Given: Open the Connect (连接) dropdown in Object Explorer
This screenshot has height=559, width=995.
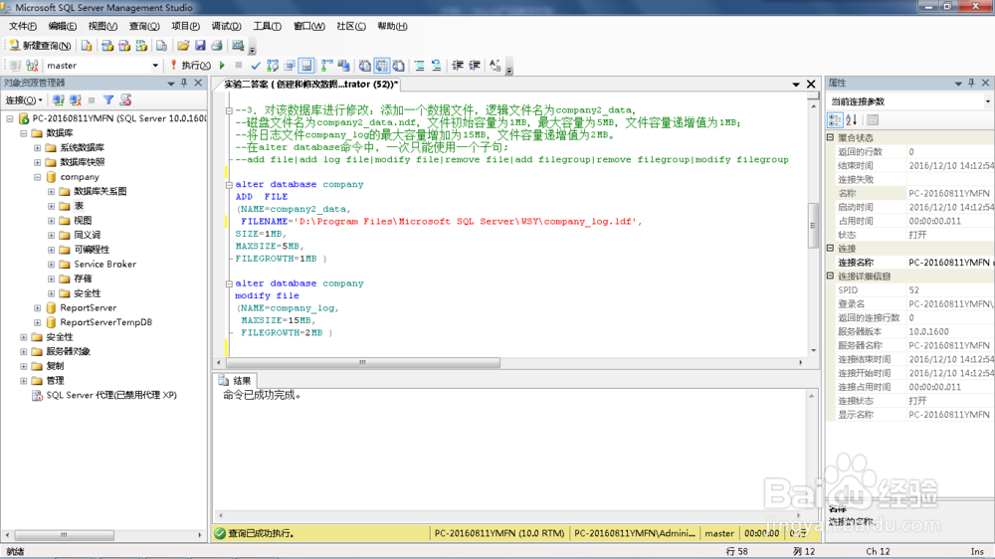Looking at the screenshot, I should (x=24, y=100).
